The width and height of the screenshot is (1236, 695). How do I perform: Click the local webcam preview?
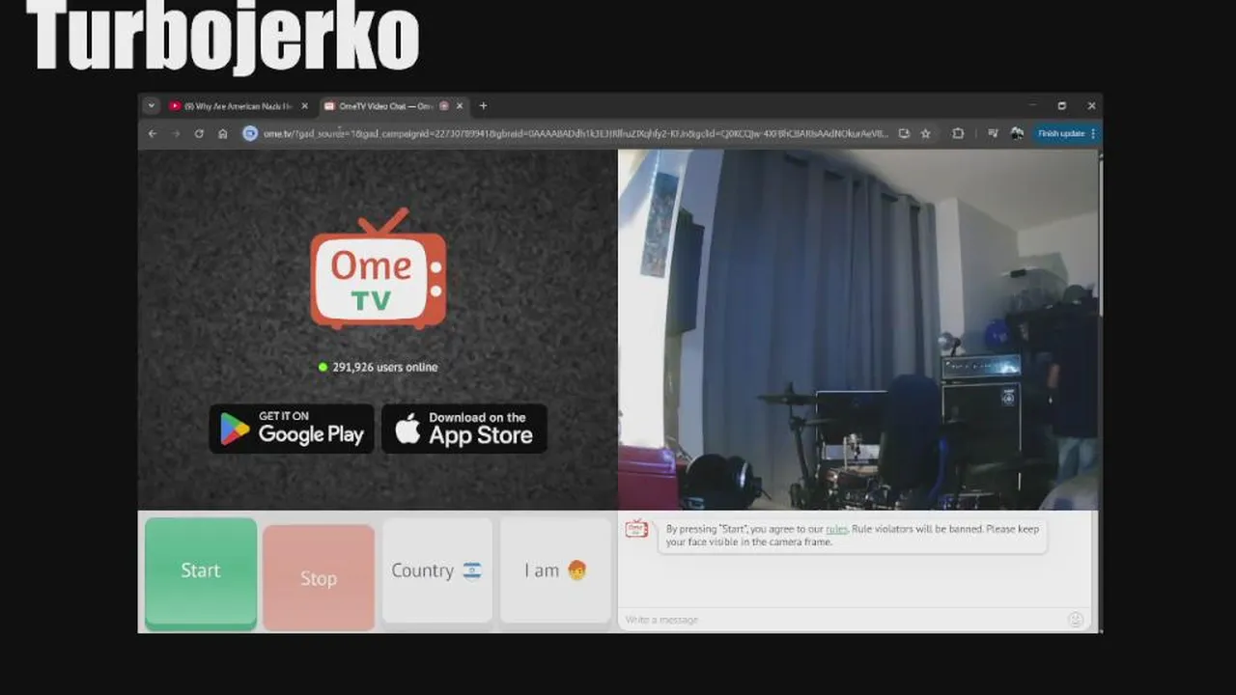(857, 329)
